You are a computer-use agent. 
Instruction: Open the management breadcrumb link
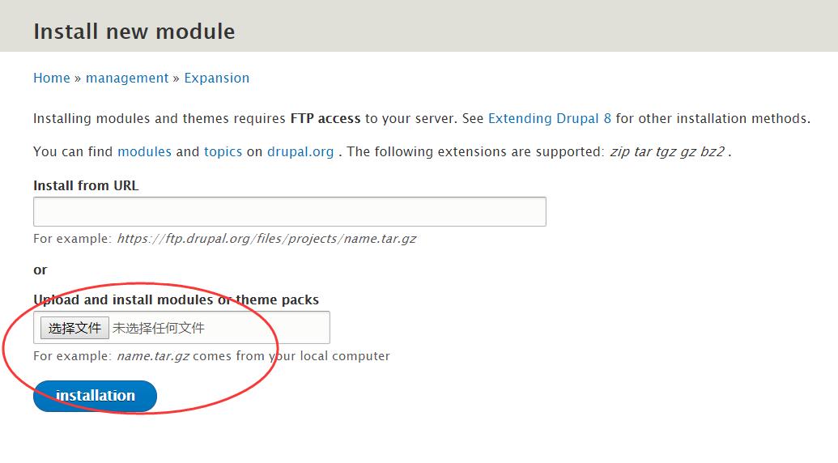point(127,78)
